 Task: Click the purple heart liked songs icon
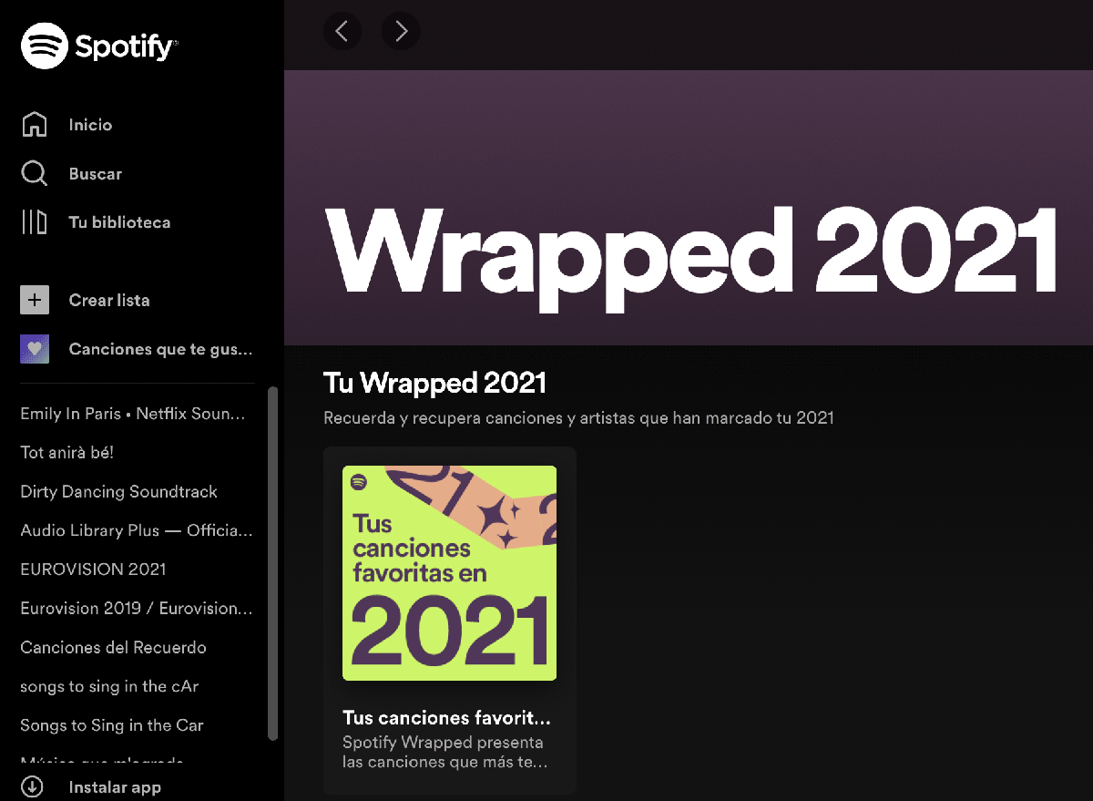click(35, 349)
